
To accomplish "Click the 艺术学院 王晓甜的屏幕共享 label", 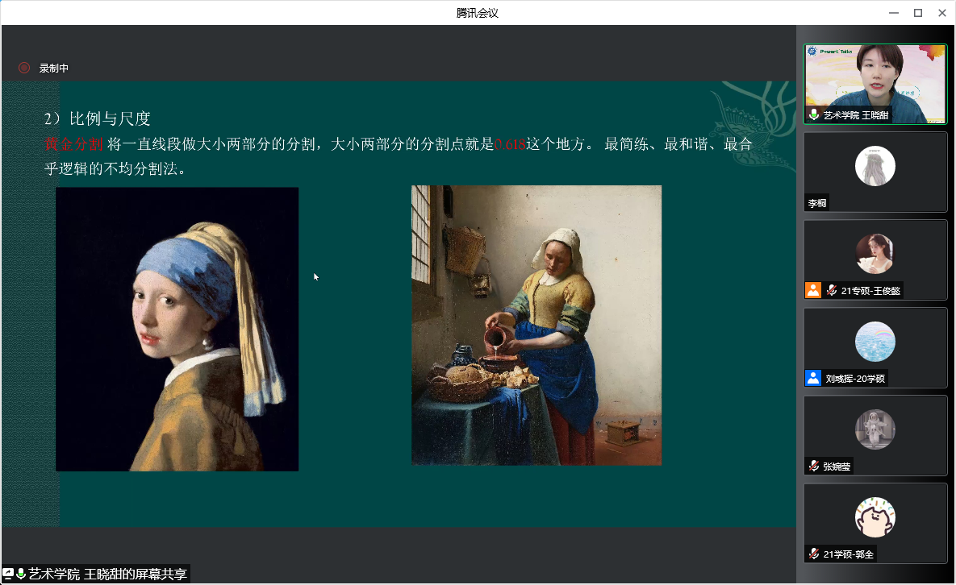I will point(108,574).
